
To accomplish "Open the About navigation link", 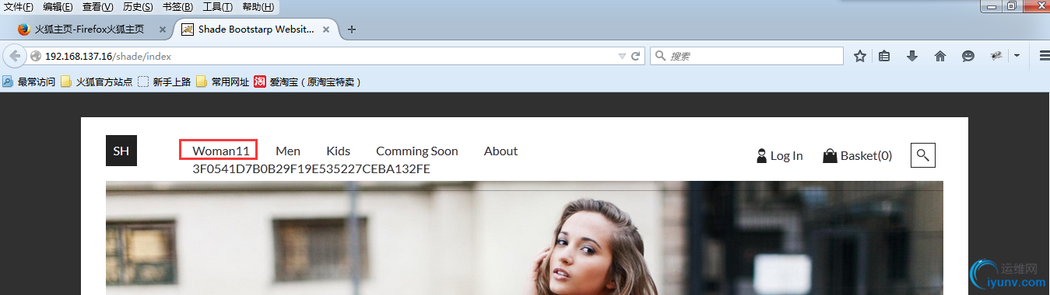I will [500, 151].
